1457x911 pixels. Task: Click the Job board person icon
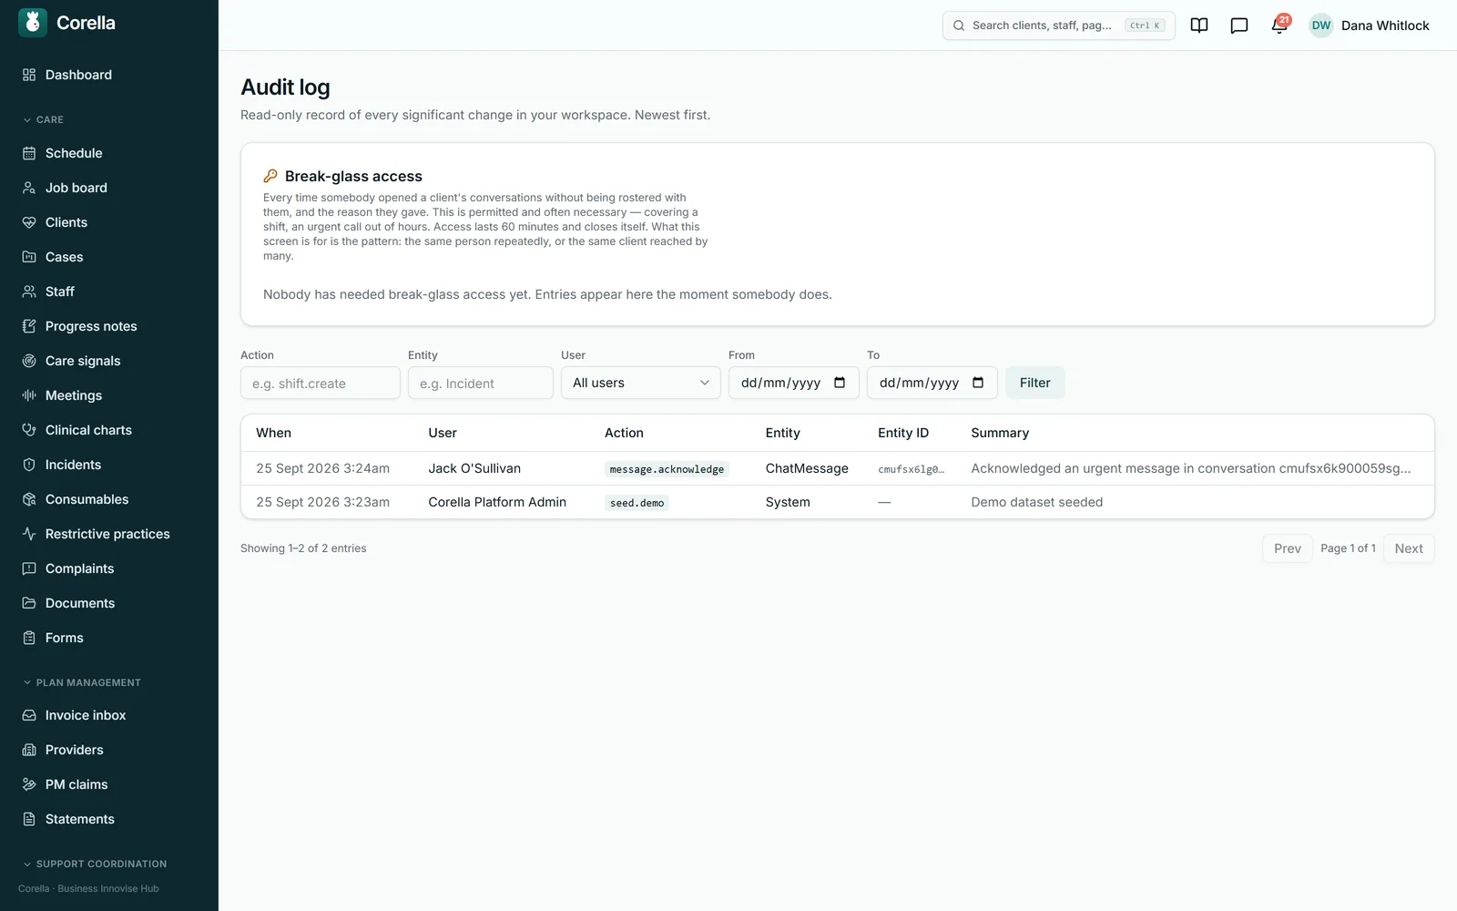pos(29,188)
